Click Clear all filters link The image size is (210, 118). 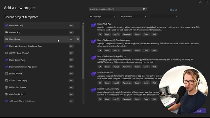point(174,10)
